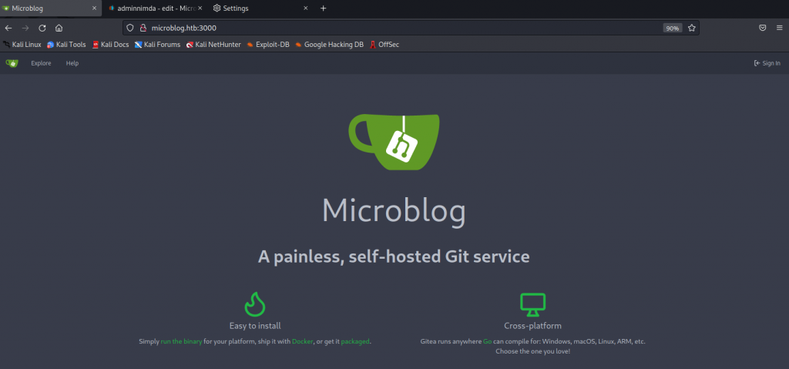Click the Gitea cup logo in navbar
Image resolution: width=789 pixels, height=369 pixels.
[12, 63]
